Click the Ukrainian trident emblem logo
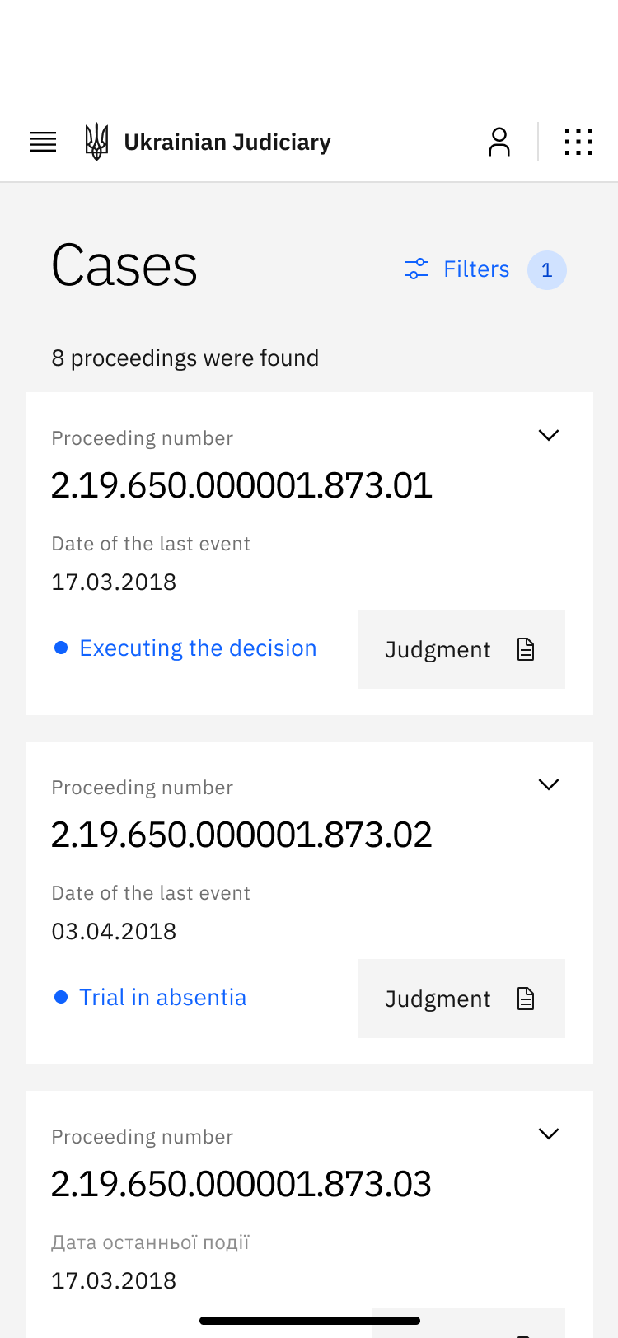 coord(96,142)
